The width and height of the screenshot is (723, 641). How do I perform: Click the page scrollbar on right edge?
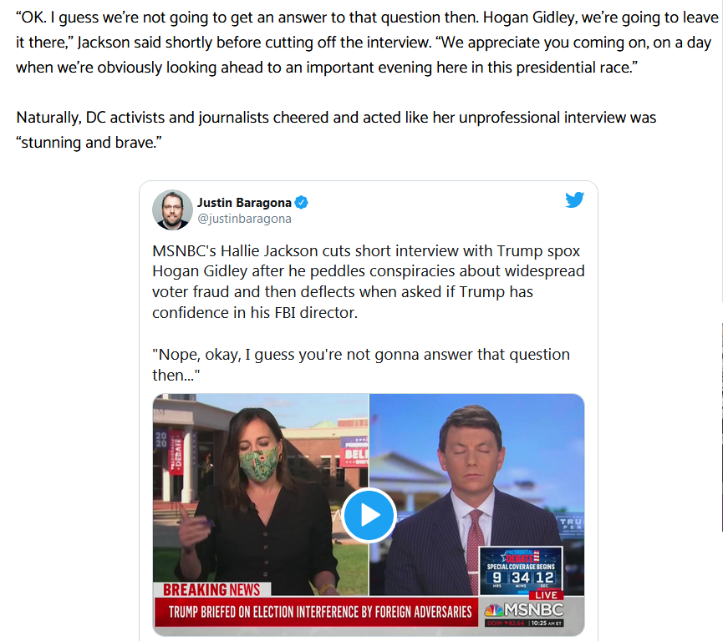tap(721, 426)
